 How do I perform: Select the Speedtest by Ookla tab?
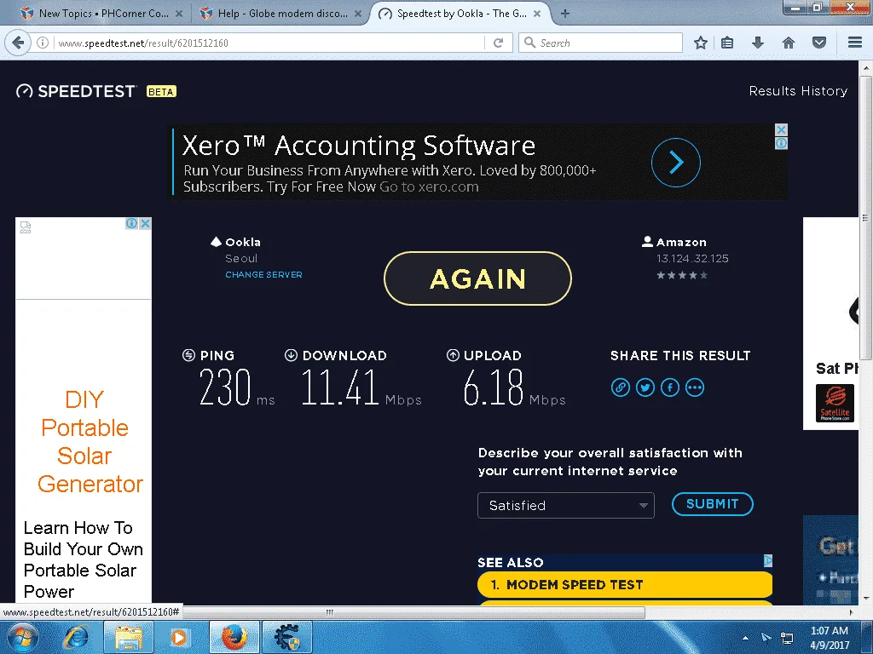461,14
